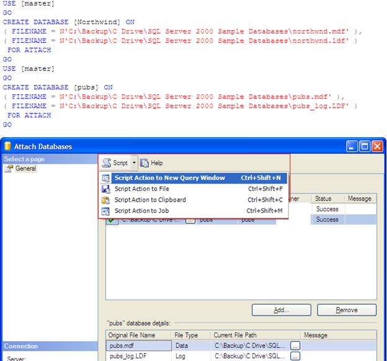
Task: Click the New Query Window menu icon
Action: tap(106, 178)
